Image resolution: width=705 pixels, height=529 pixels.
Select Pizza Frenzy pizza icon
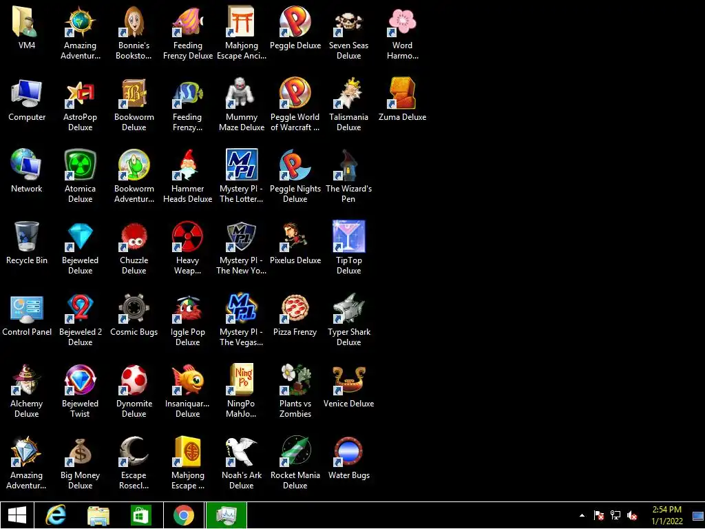coord(295,308)
